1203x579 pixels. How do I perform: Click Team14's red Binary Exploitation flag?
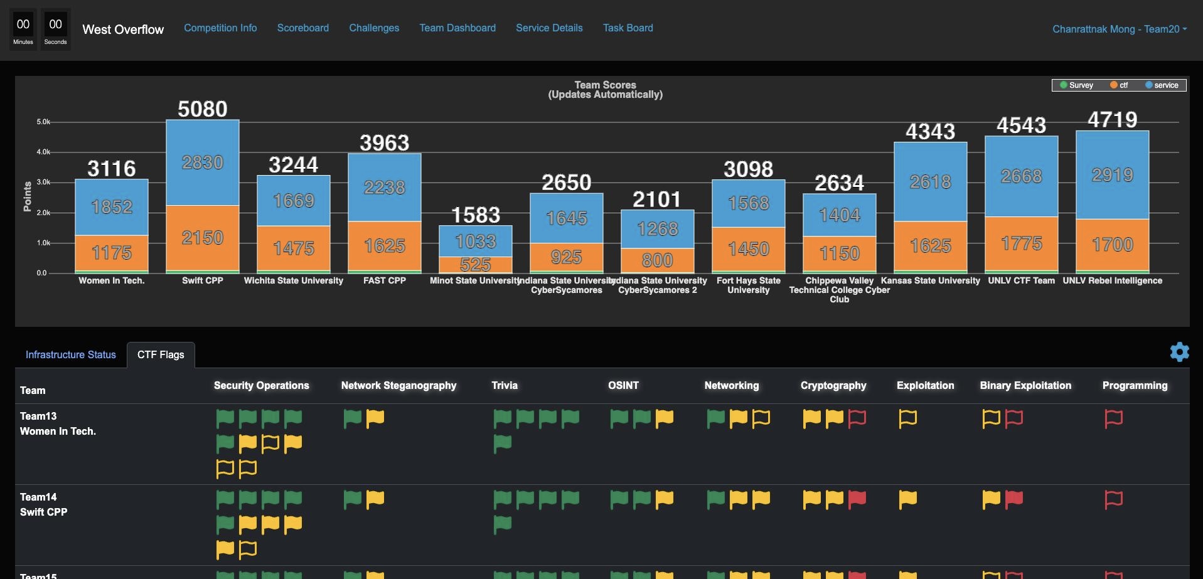[1013, 499]
